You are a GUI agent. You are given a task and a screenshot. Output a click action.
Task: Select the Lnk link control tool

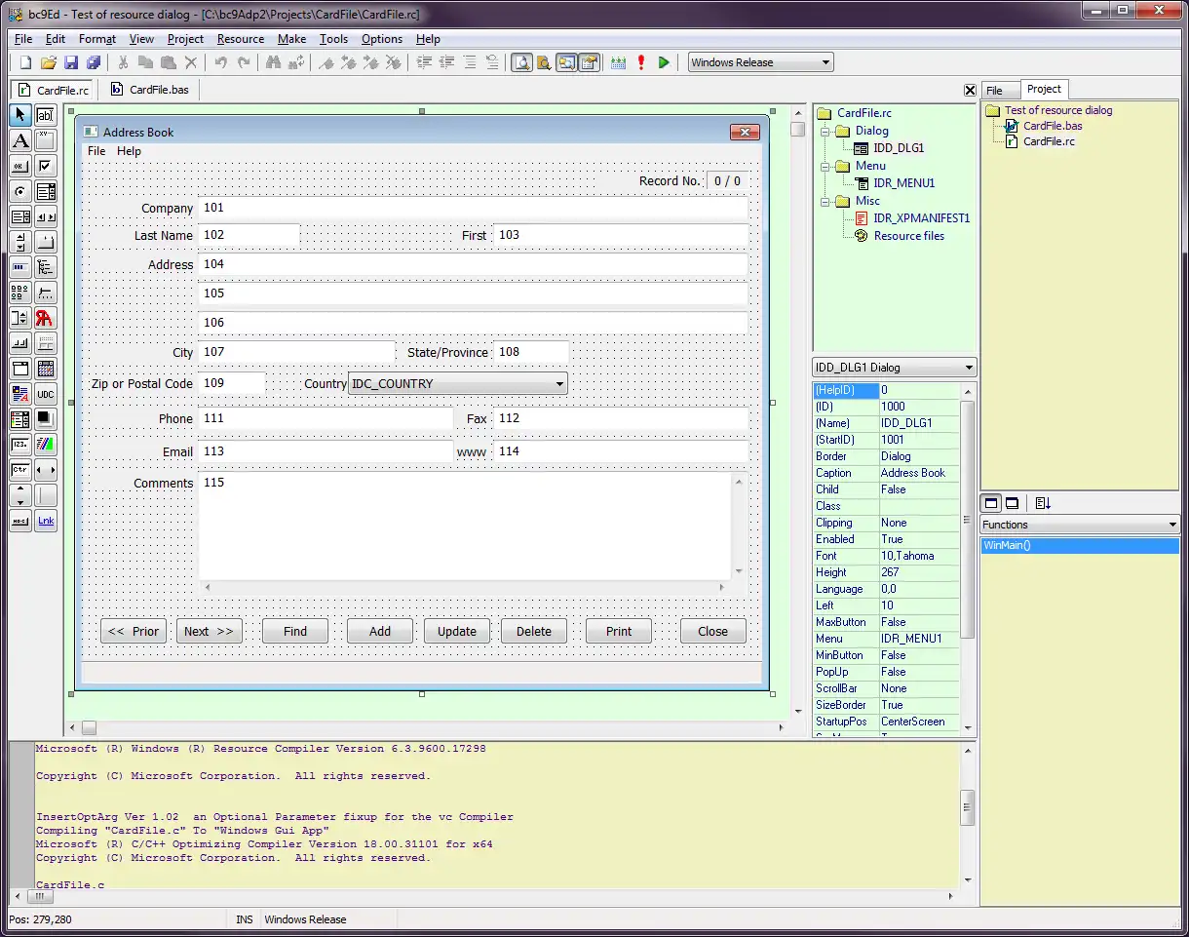[x=46, y=521]
